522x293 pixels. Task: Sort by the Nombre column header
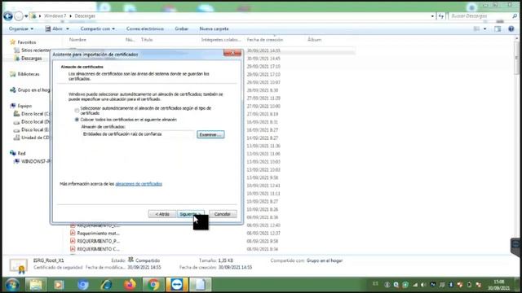click(77, 40)
